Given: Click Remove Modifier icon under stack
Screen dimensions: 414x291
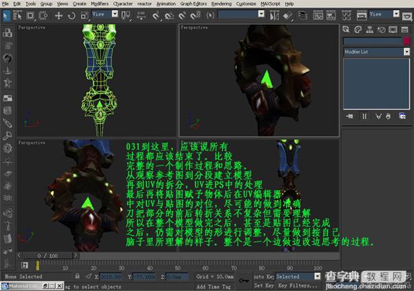Looking at the screenshot, I should [x=388, y=116].
